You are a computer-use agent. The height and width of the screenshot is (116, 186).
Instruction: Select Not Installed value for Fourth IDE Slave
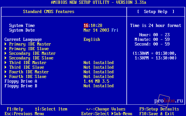pos(99,77)
